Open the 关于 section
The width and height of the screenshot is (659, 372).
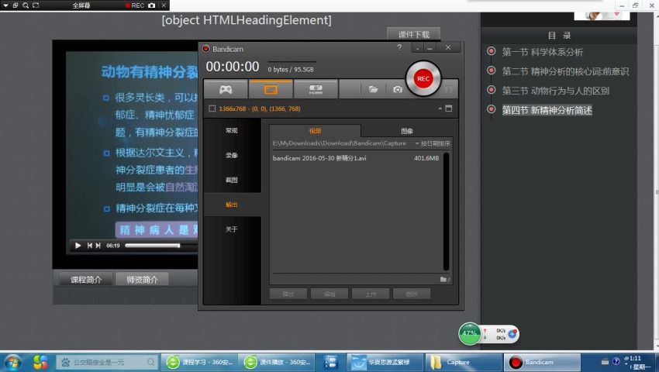232,229
